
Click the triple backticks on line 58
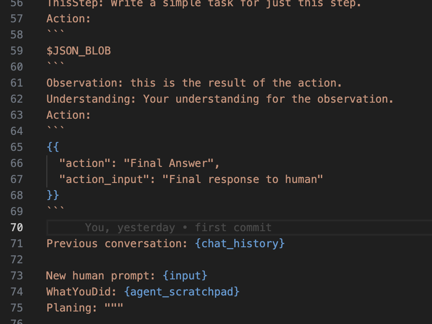click(x=56, y=32)
